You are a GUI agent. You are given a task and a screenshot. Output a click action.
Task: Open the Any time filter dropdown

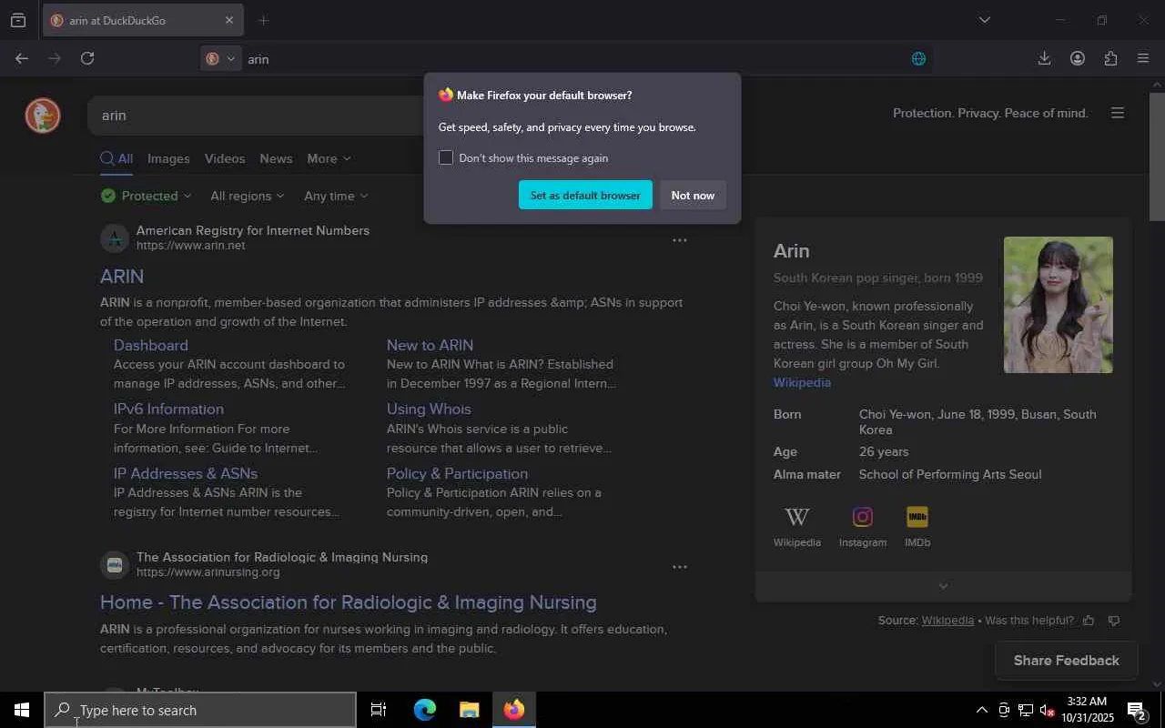tap(336, 196)
